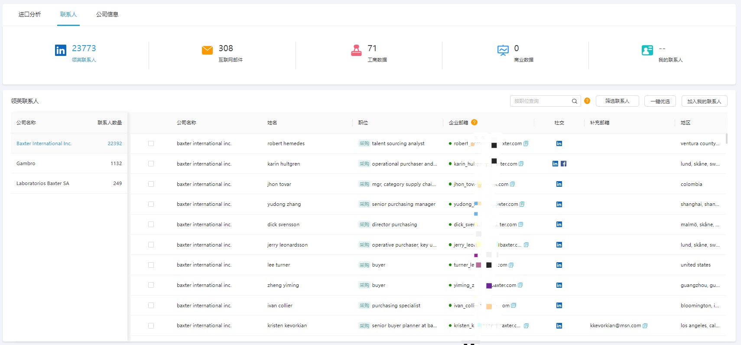Click the search magnifier icon in 按职位查询
The width and height of the screenshot is (741, 345).
(x=574, y=101)
